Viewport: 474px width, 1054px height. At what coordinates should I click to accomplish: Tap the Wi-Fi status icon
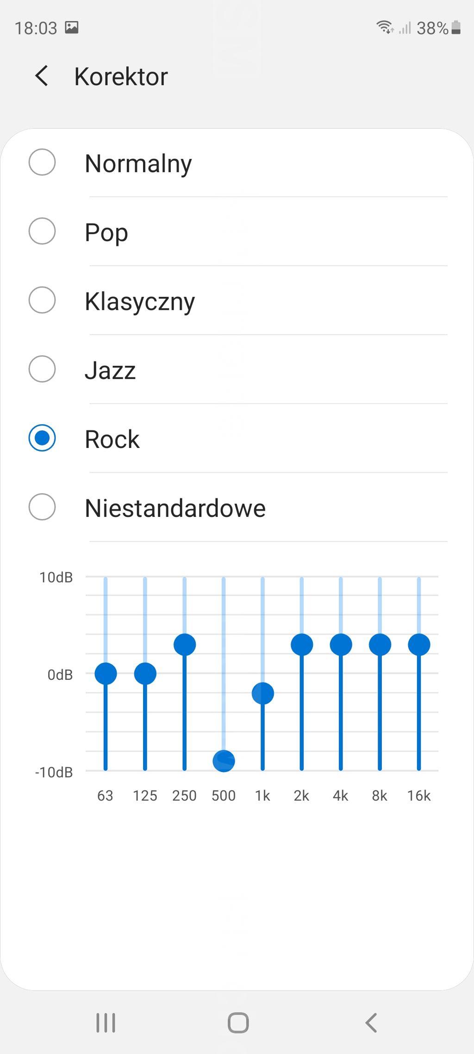click(x=385, y=28)
